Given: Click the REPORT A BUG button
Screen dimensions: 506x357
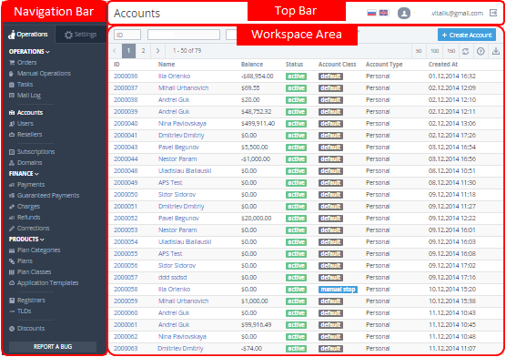Looking at the screenshot, I should (53, 347).
